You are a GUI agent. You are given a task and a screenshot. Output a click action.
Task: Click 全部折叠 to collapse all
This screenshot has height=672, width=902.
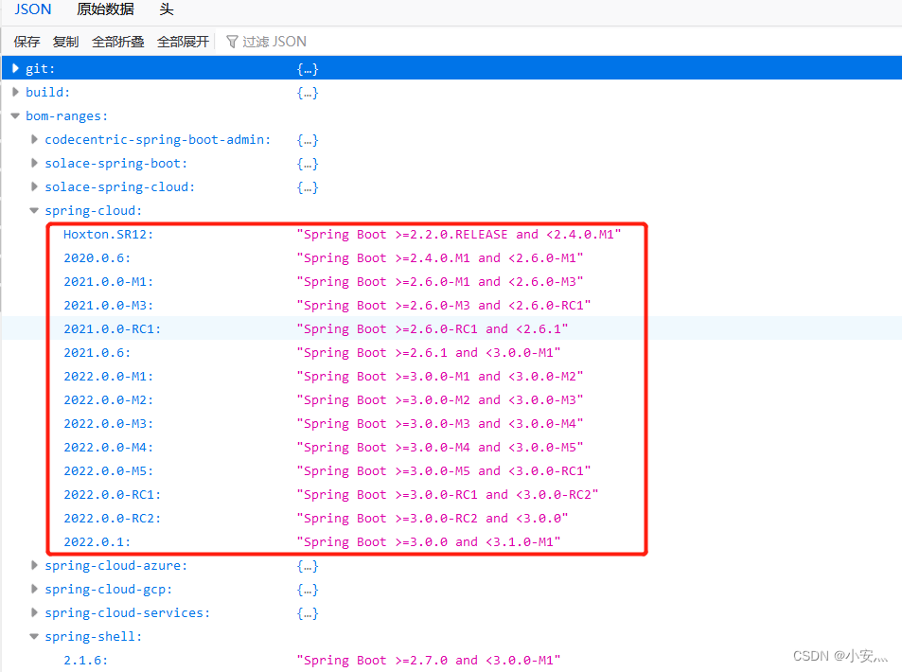point(118,42)
